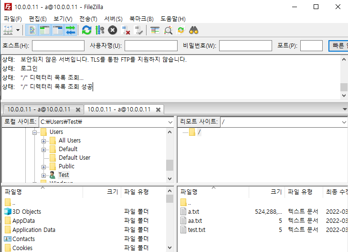Viewport: 348px width, 252px height.
Task: Open the remote site path dropdown
Action: point(344,122)
